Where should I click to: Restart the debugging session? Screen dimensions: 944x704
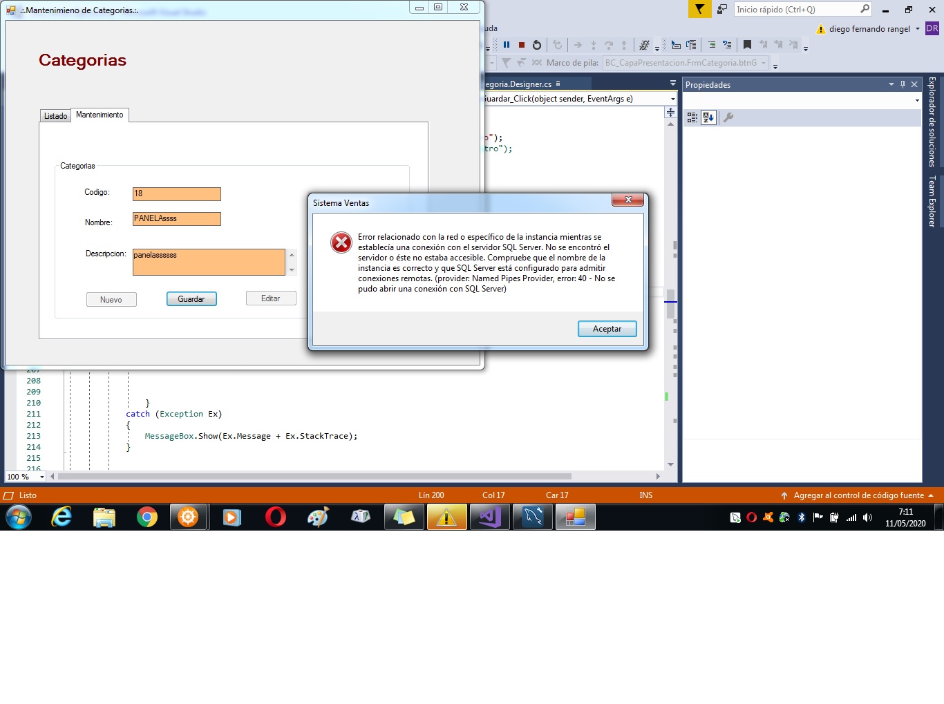click(537, 45)
